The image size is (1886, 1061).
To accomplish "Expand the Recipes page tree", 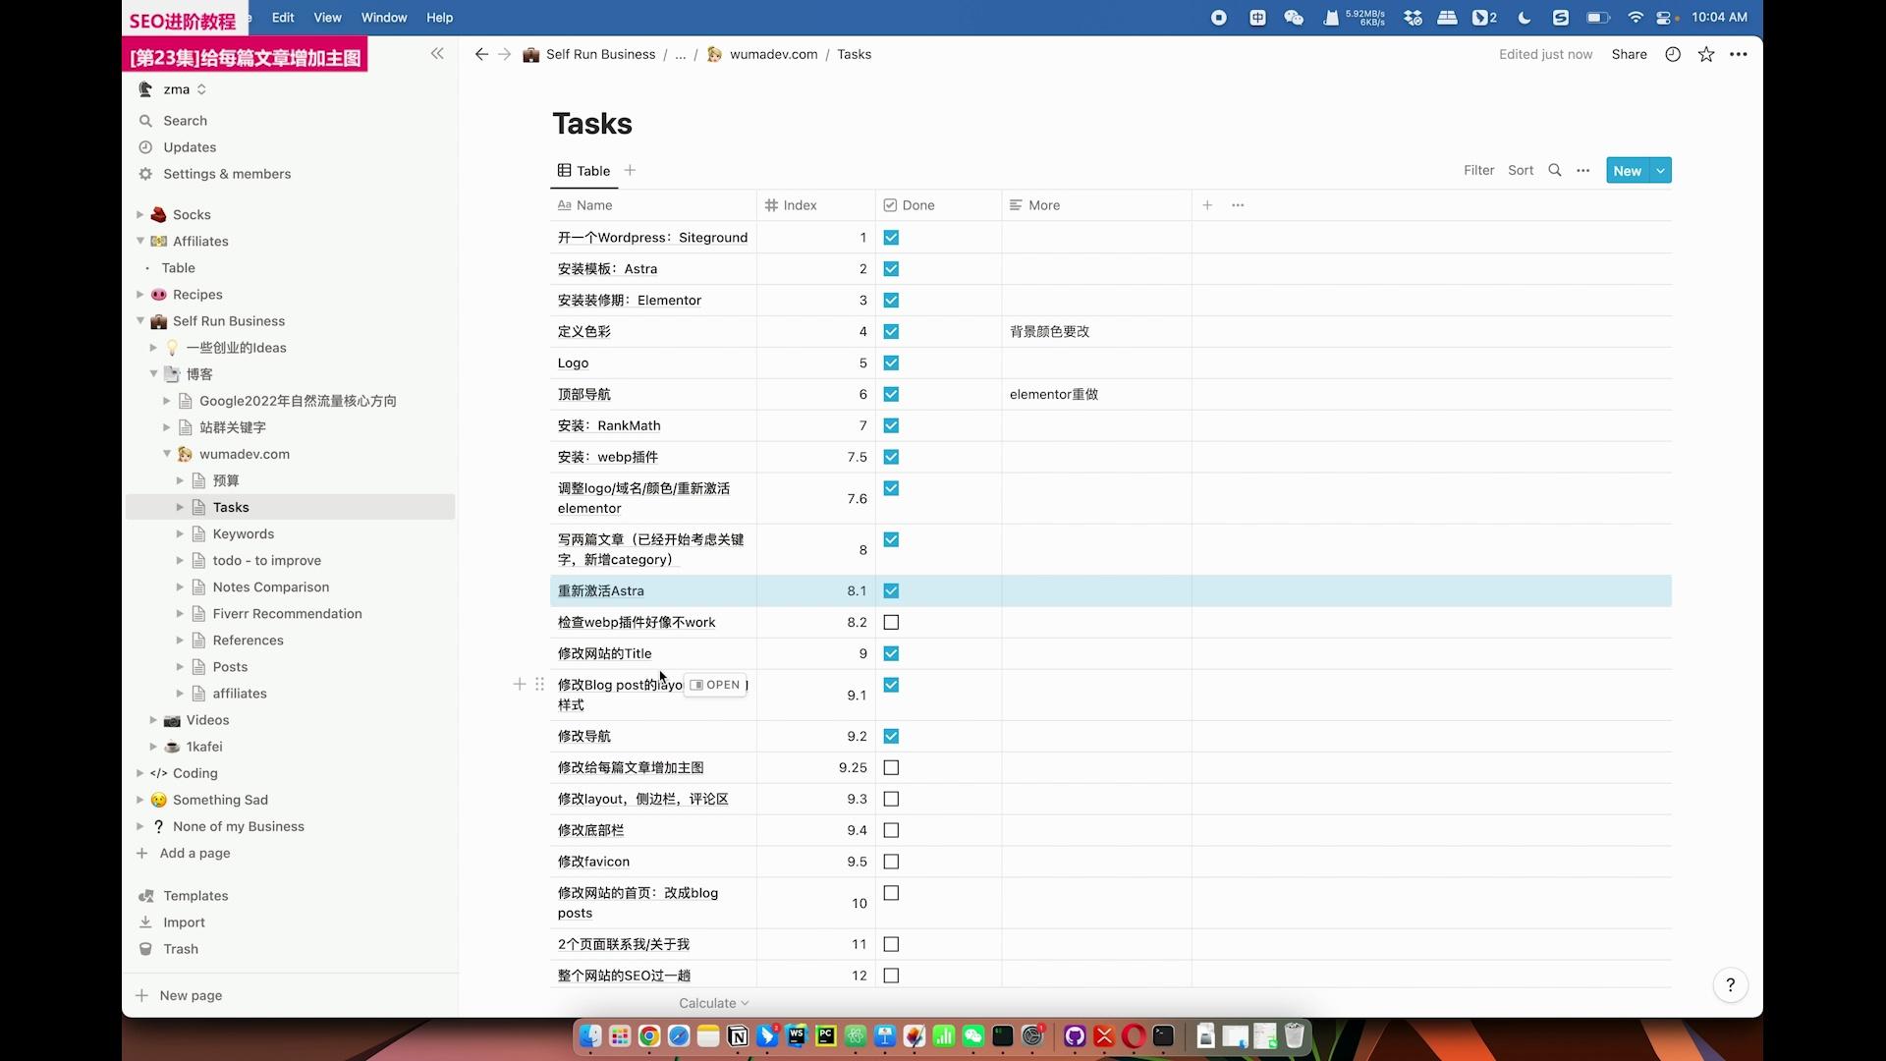I will click(139, 294).
